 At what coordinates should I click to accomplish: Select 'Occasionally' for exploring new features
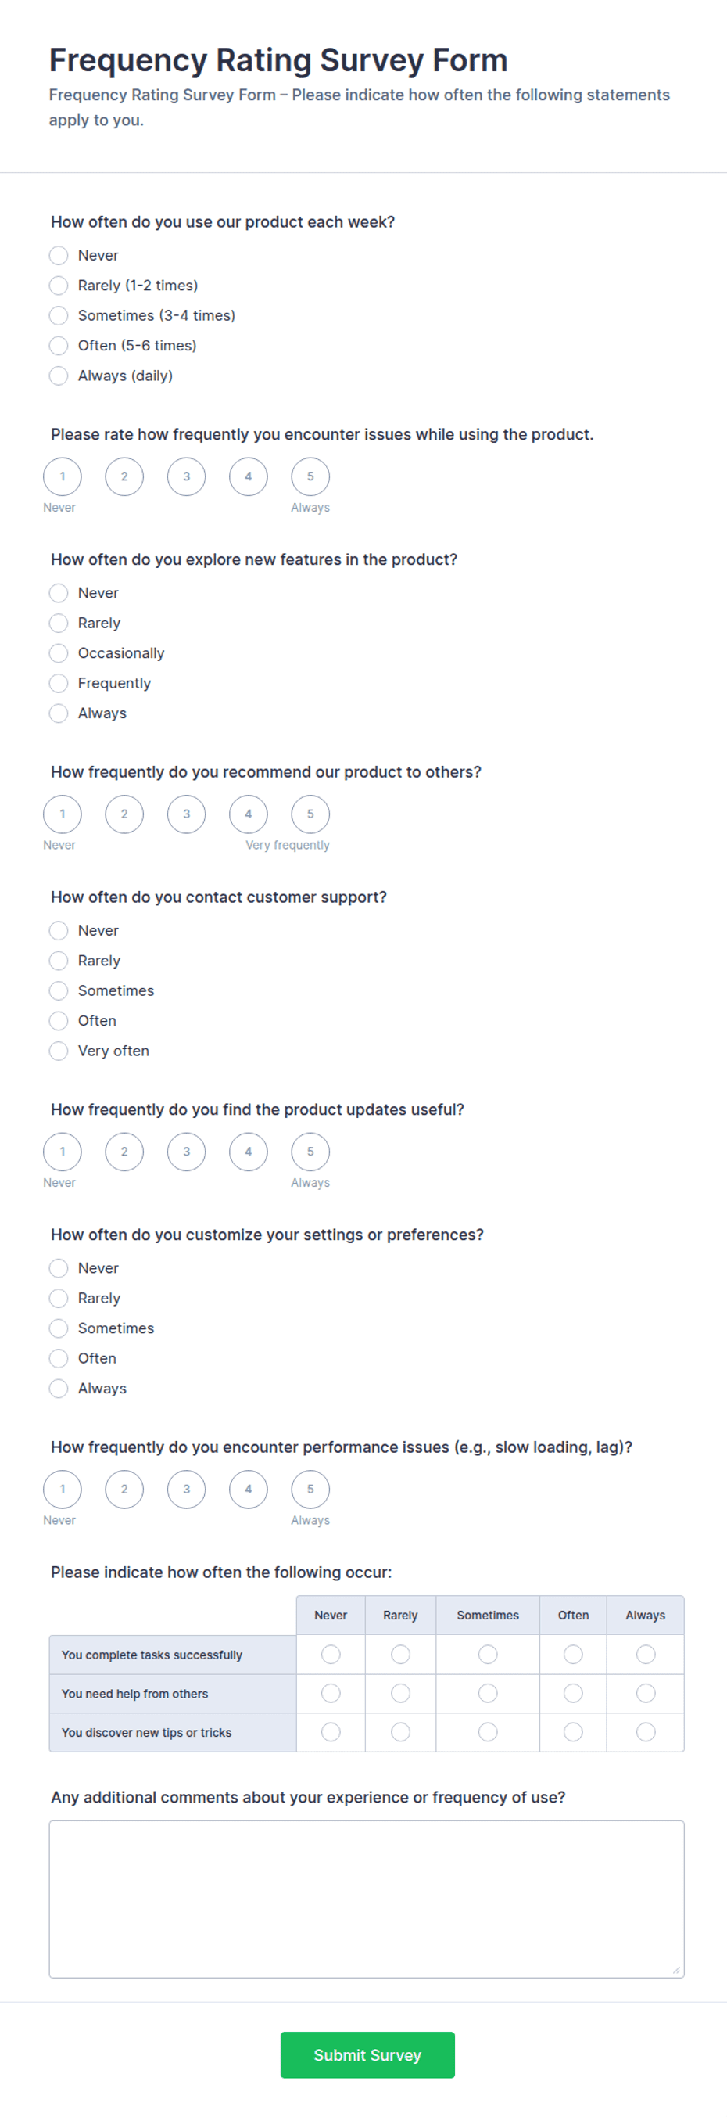[x=59, y=653]
